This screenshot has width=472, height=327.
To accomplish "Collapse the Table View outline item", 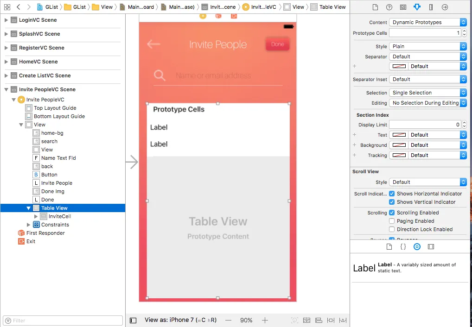I will point(29,208).
